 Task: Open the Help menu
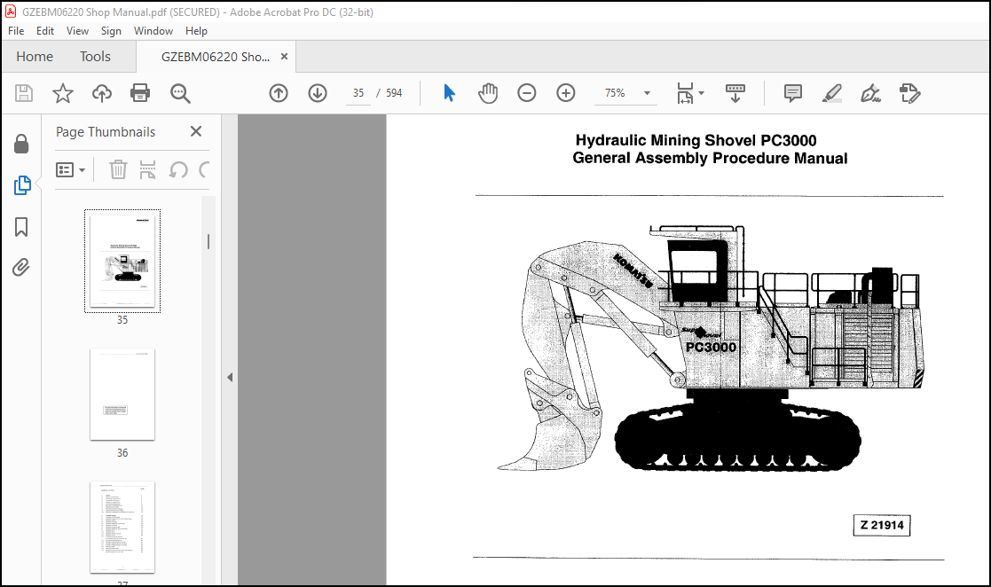coord(196,31)
